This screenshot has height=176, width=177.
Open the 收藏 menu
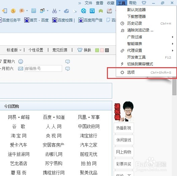[x=111, y=3]
